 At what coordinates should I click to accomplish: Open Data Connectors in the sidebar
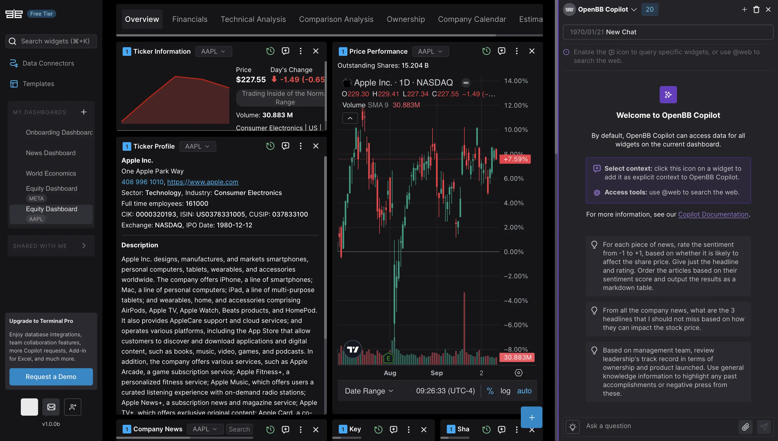42,63
